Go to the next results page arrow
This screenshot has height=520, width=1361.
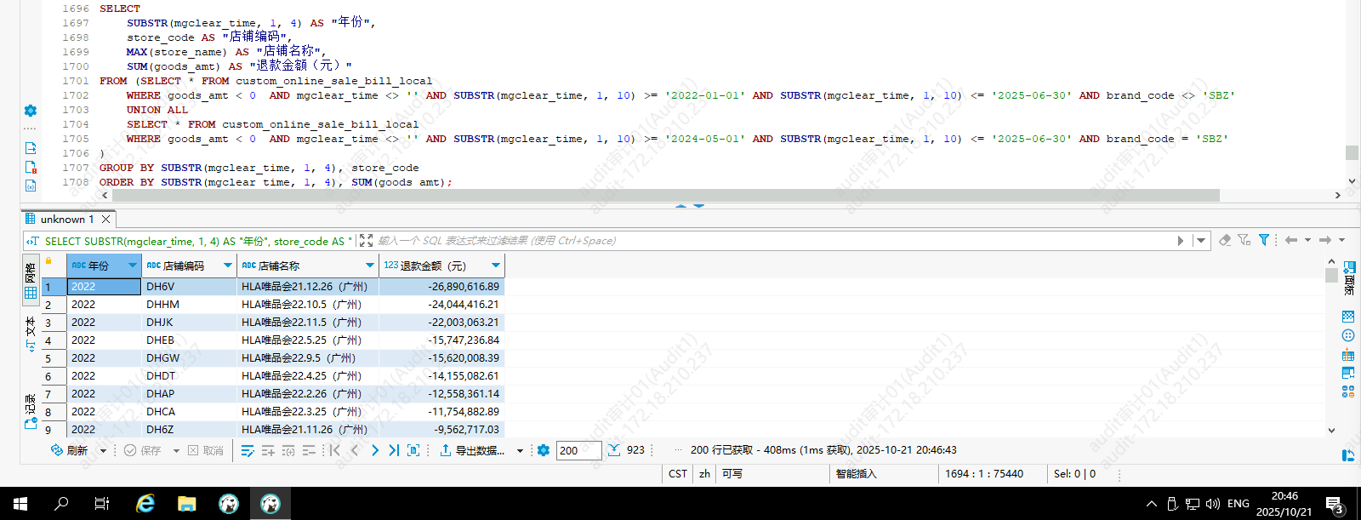point(375,450)
